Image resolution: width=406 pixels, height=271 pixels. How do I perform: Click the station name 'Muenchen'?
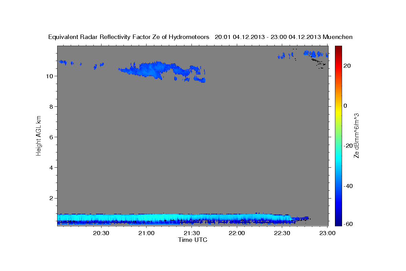pos(338,37)
